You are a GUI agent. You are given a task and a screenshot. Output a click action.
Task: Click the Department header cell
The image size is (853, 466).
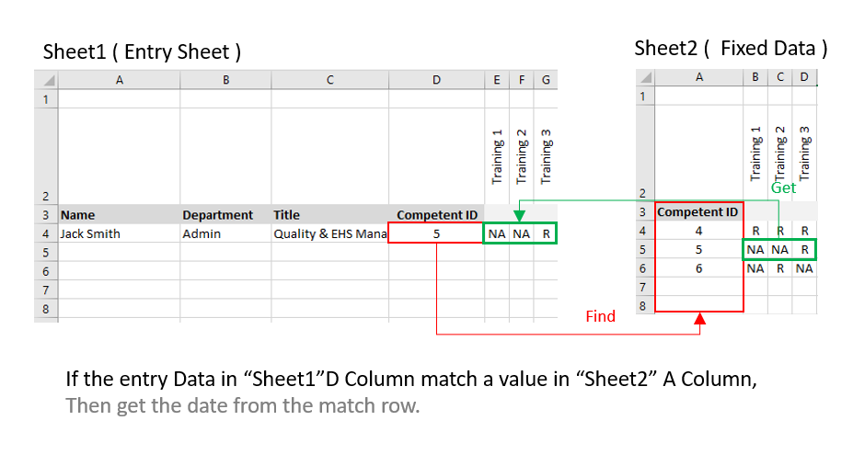[x=225, y=215]
